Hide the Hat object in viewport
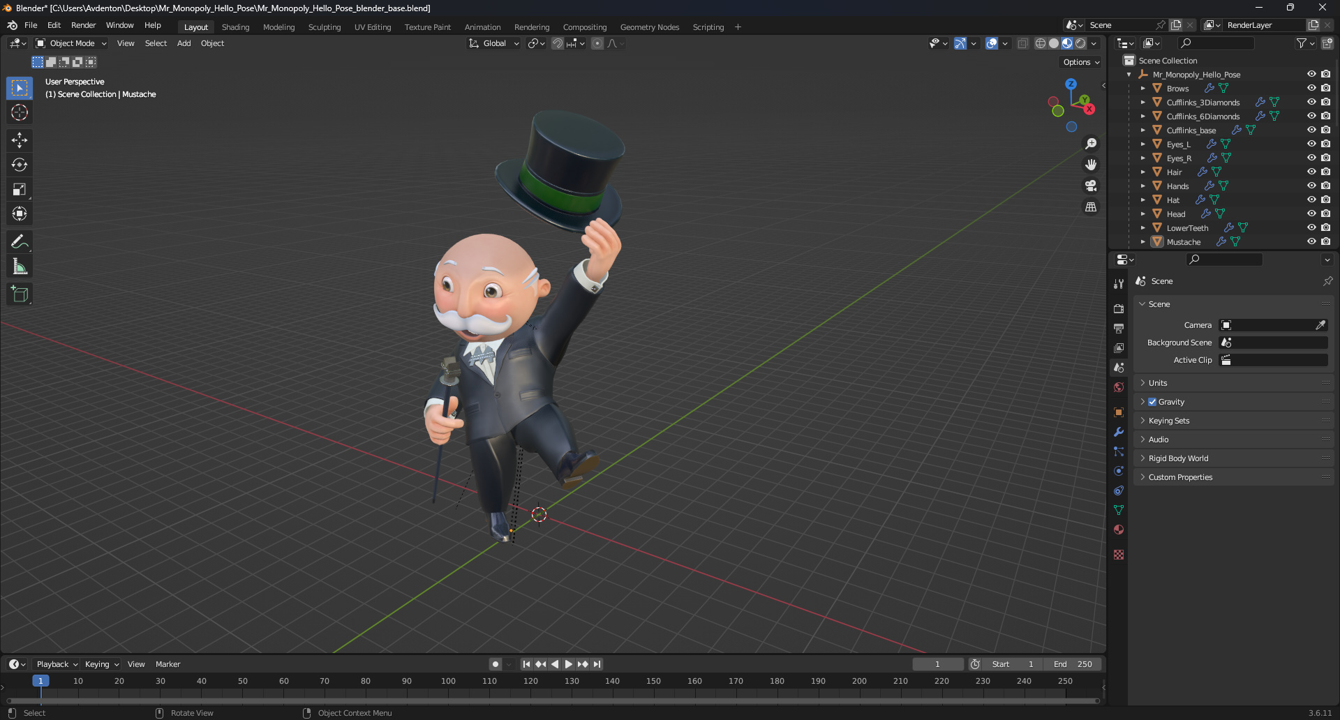1340x720 pixels. [1311, 200]
